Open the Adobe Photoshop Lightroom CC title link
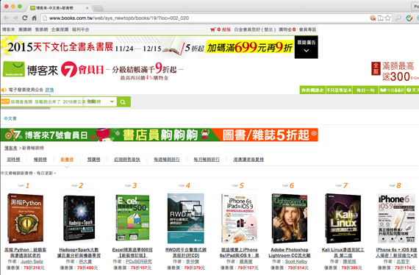419x275 pixels. (290, 252)
